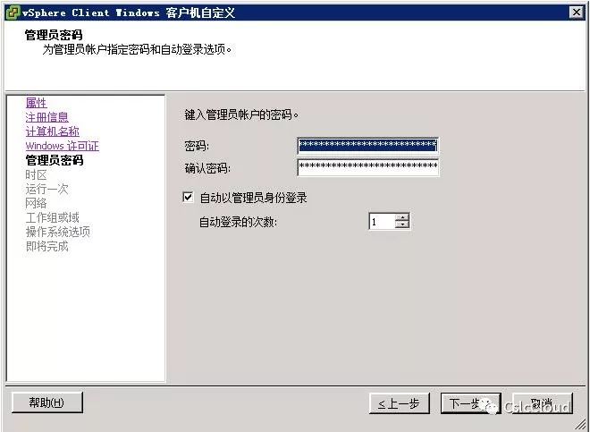Viewport: 590px width, 432px height.
Task: Go back with the 上一步 button
Action: [x=400, y=403]
